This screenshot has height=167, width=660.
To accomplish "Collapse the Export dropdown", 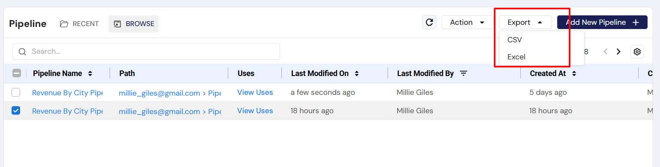I will point(526,22).
